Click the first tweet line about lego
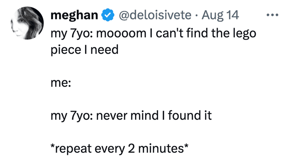Screen dimensions: 287x162 [154, 34]
